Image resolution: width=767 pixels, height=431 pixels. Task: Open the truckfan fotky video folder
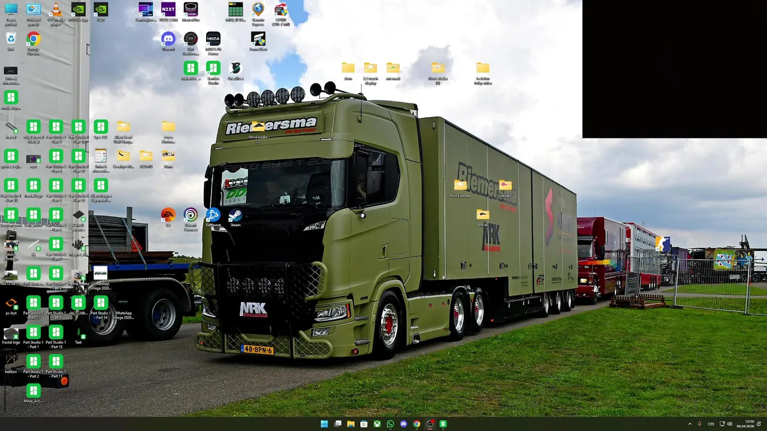483,73
